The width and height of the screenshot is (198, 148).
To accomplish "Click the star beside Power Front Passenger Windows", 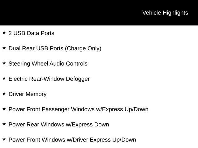I will click(4, 109).
